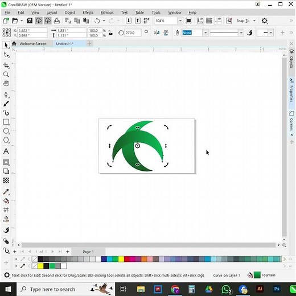Image resolution: width=296 pixels, height=296 pixels.
Task: Select the Mesh Fill tool
Action: 6,209
